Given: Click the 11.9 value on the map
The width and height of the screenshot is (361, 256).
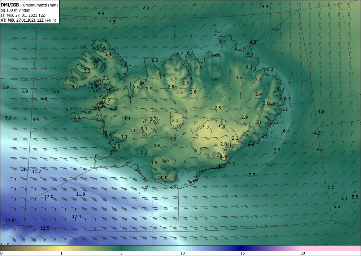Looking at the screenshot, I should pos(81,194).
